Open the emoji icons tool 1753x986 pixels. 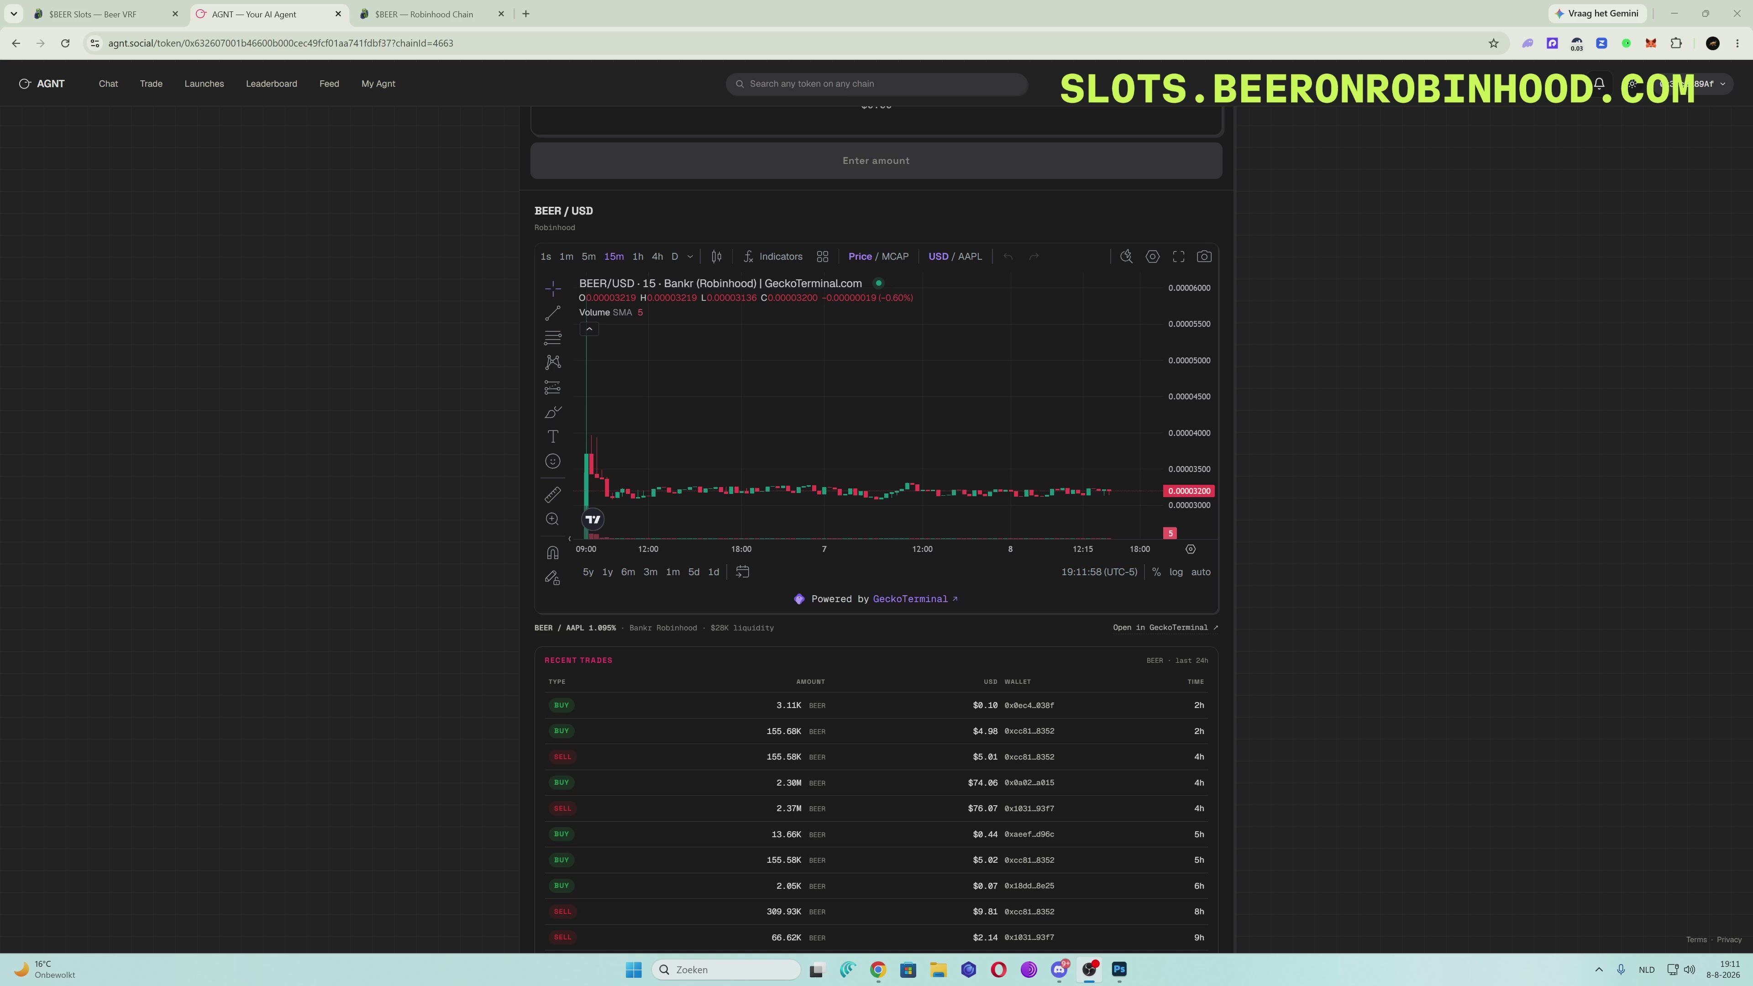point(552,462)
